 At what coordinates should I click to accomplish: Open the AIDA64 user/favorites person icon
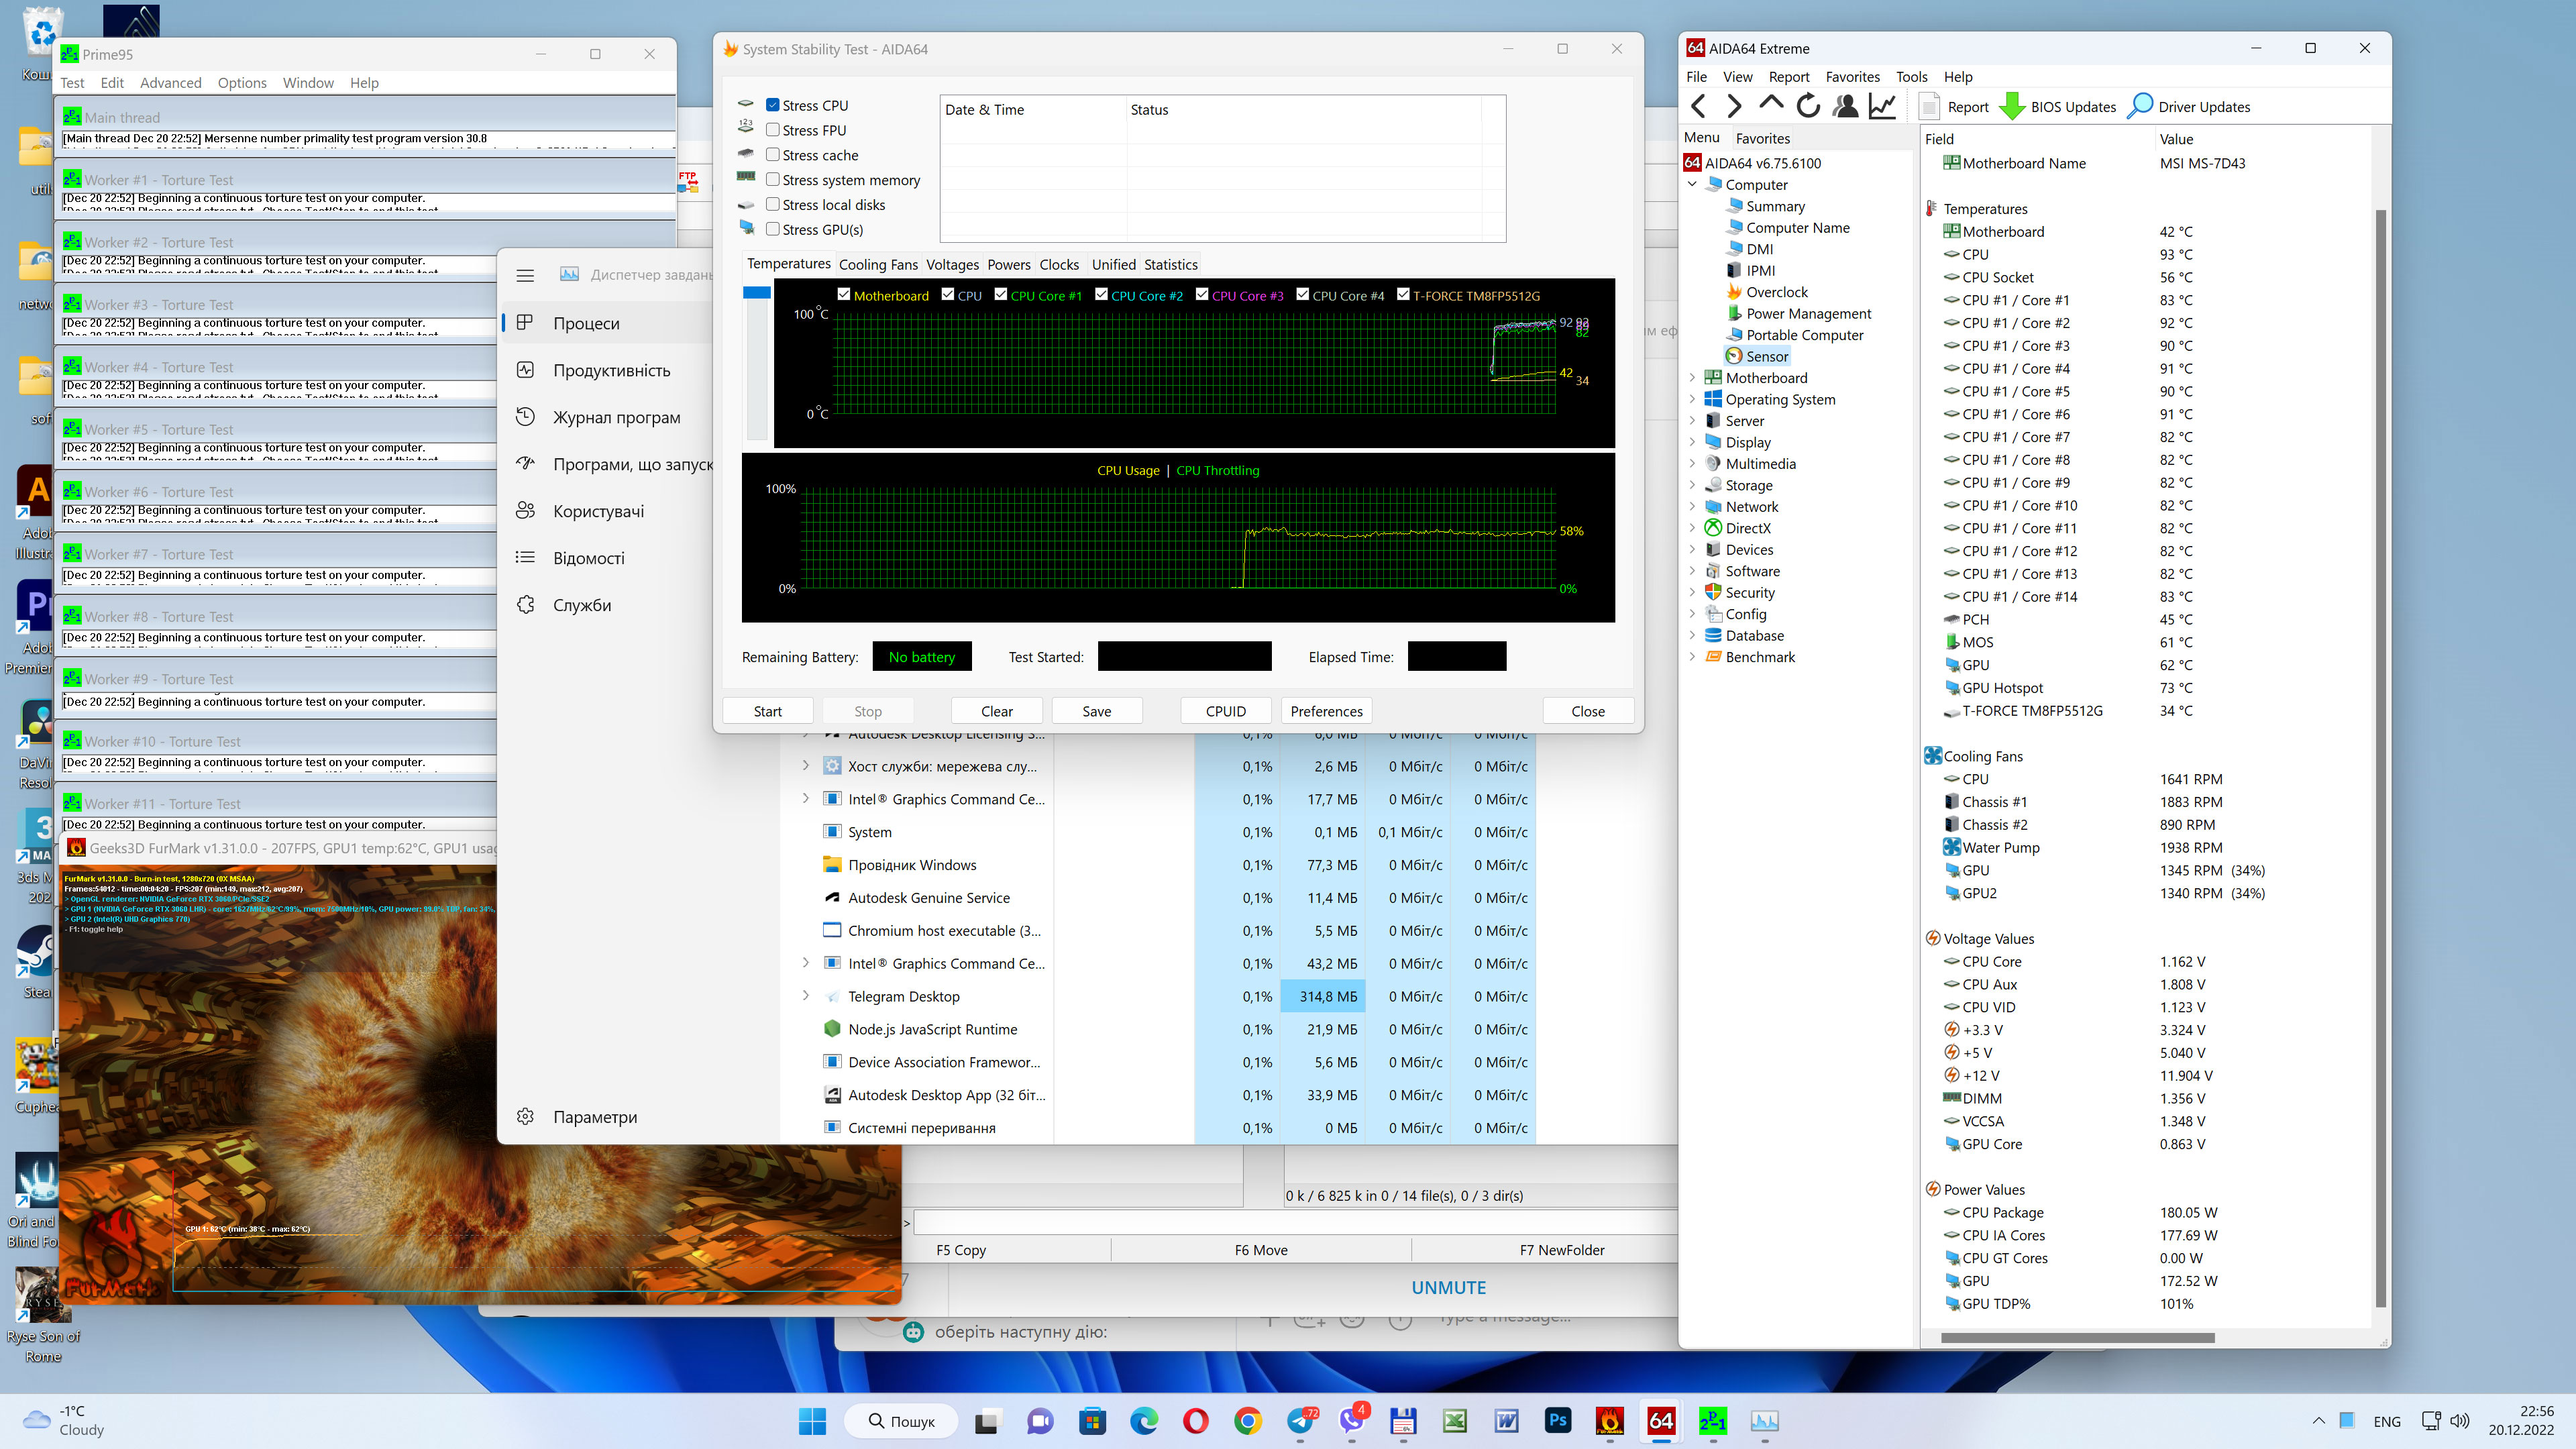pyautogui.click(x=1845, y=106)
